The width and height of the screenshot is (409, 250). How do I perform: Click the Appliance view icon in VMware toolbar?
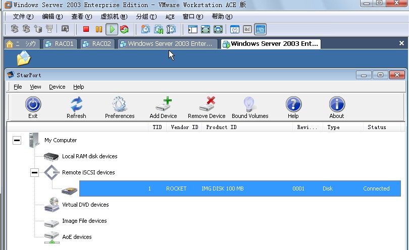tap(247, 29)
